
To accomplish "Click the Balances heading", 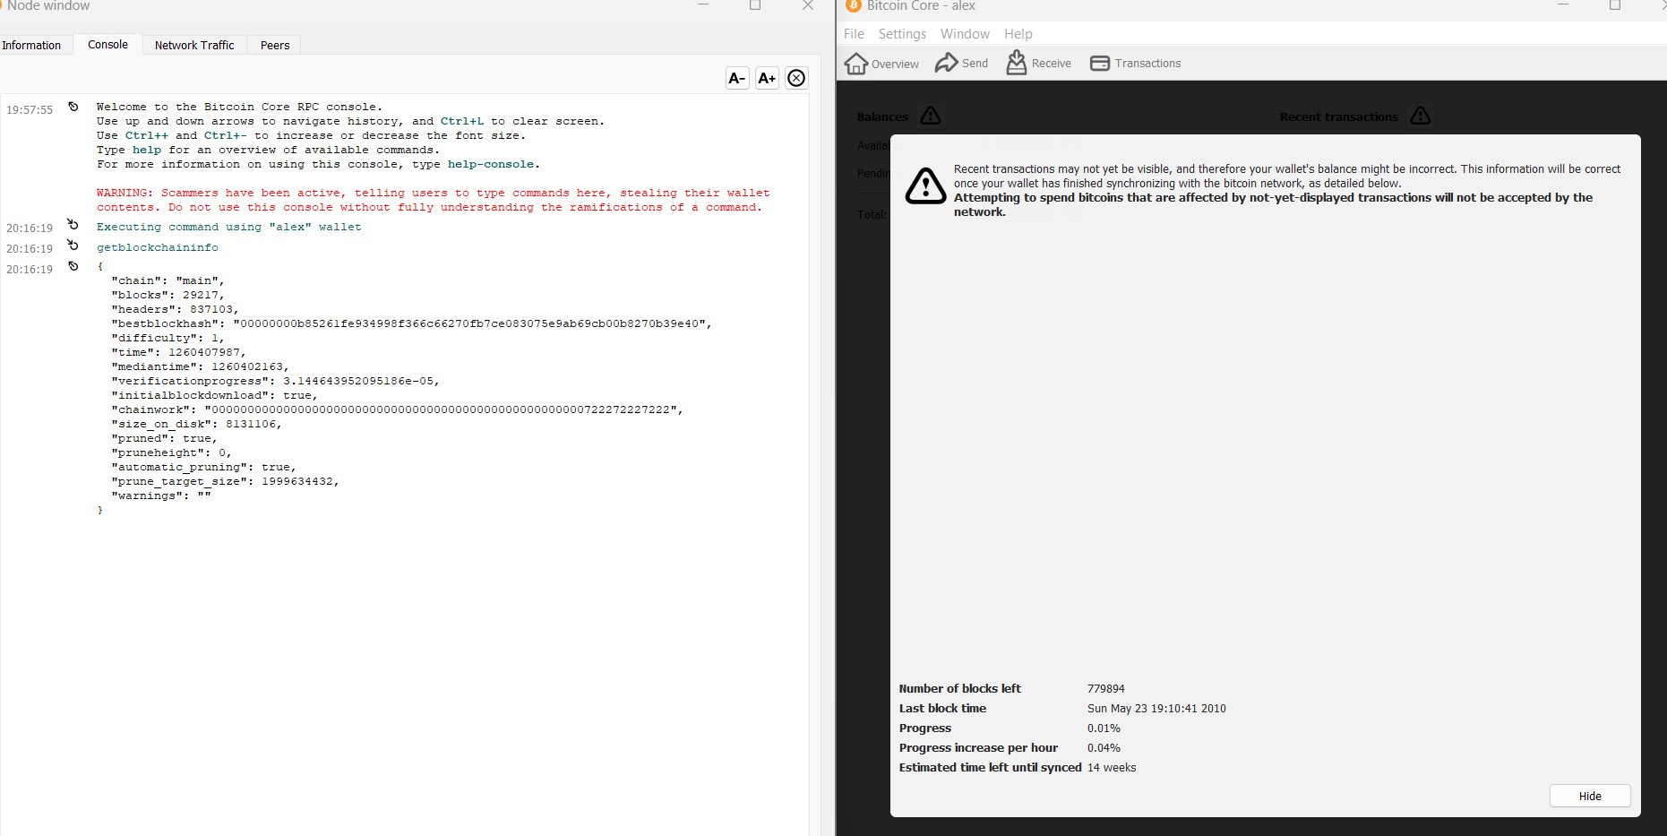I will 882,116.
